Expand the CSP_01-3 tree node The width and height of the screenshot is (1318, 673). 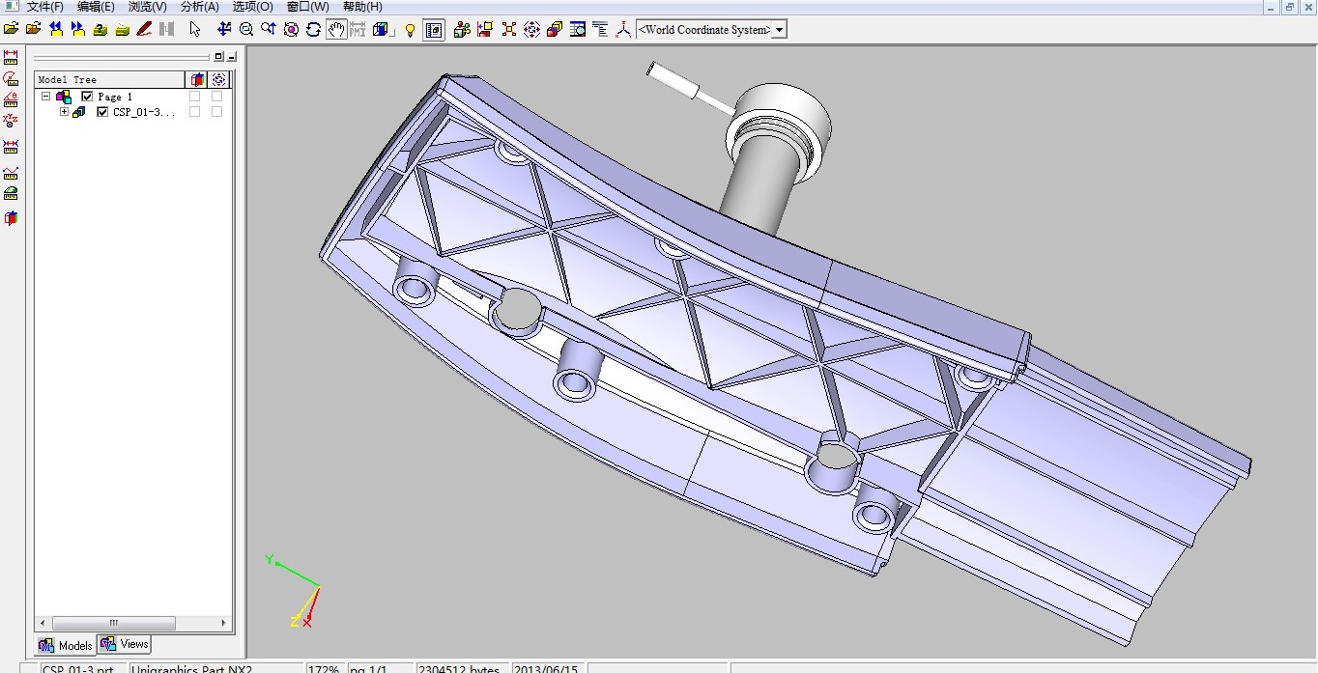coord(65,112)
